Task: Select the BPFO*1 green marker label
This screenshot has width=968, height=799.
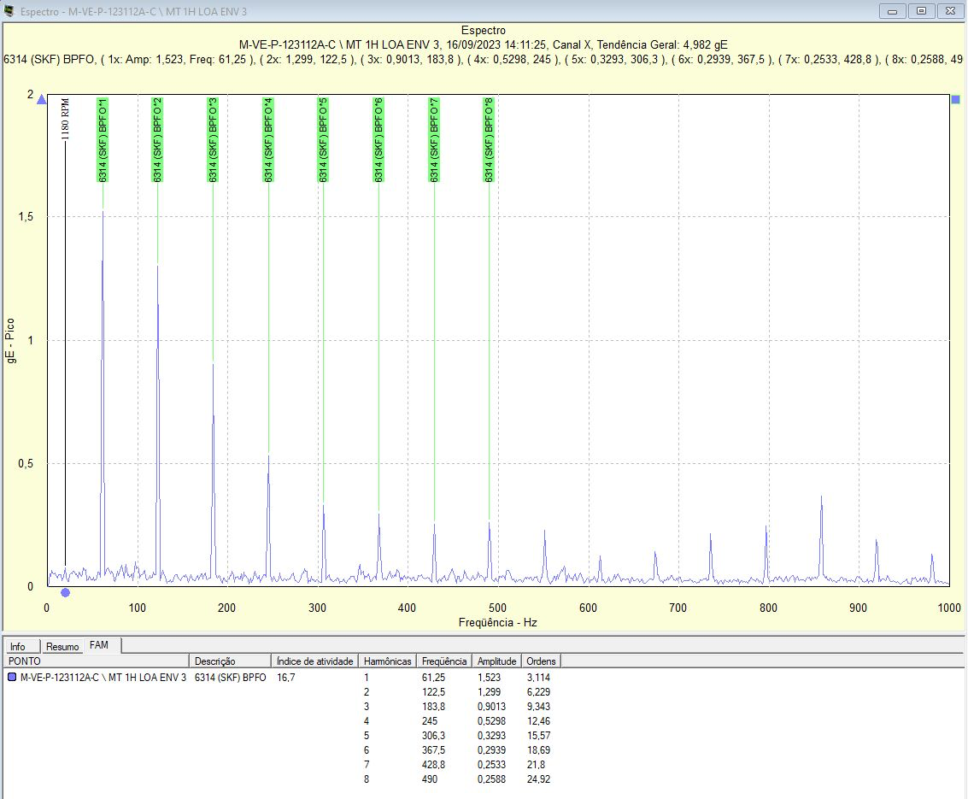Action: click(x=103, y=140)
